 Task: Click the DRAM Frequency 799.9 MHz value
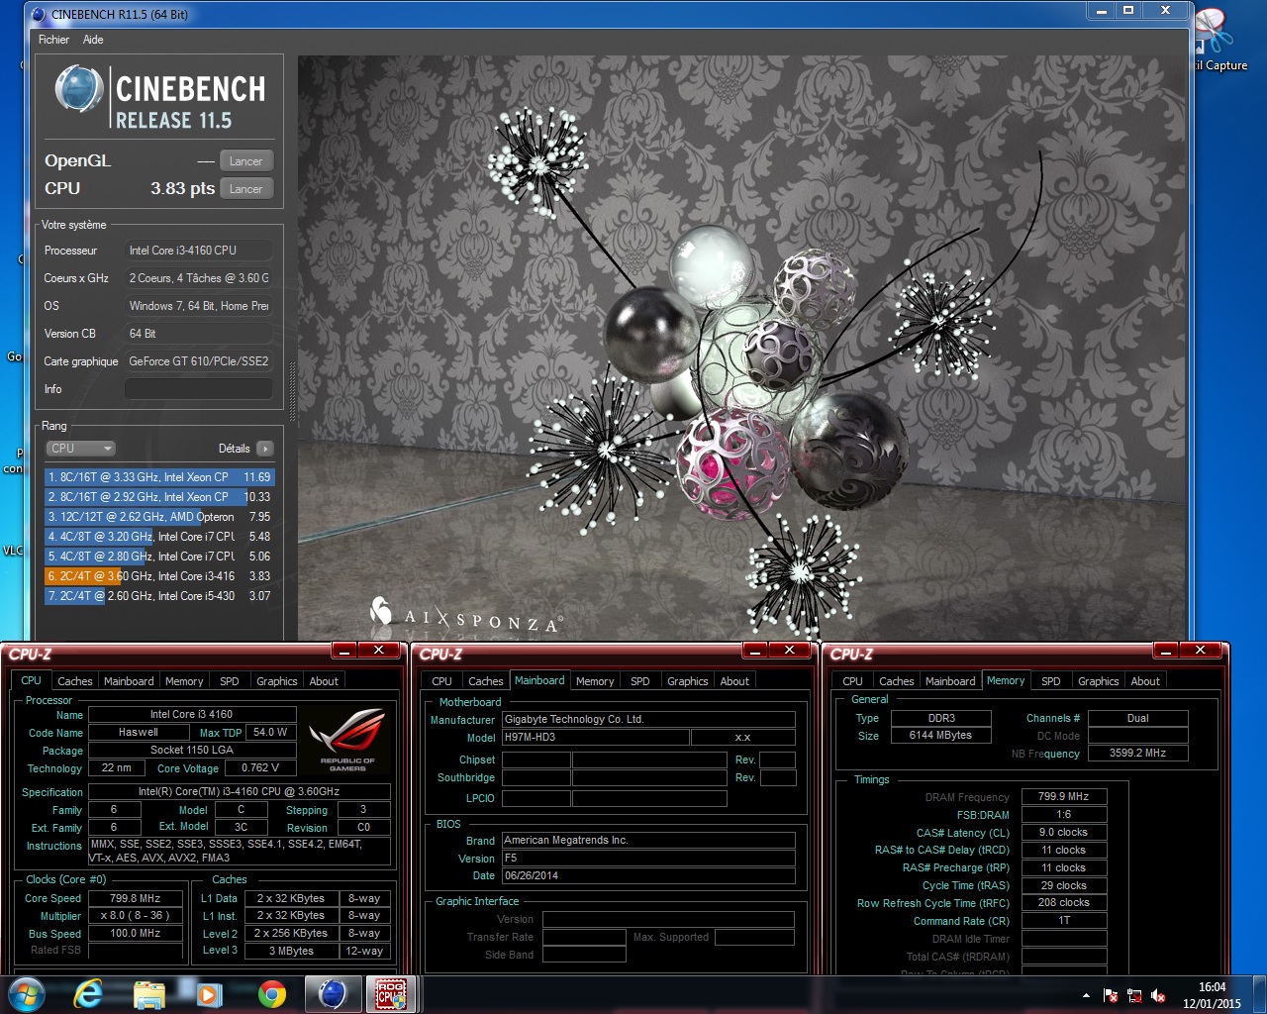coord(1064,797)
